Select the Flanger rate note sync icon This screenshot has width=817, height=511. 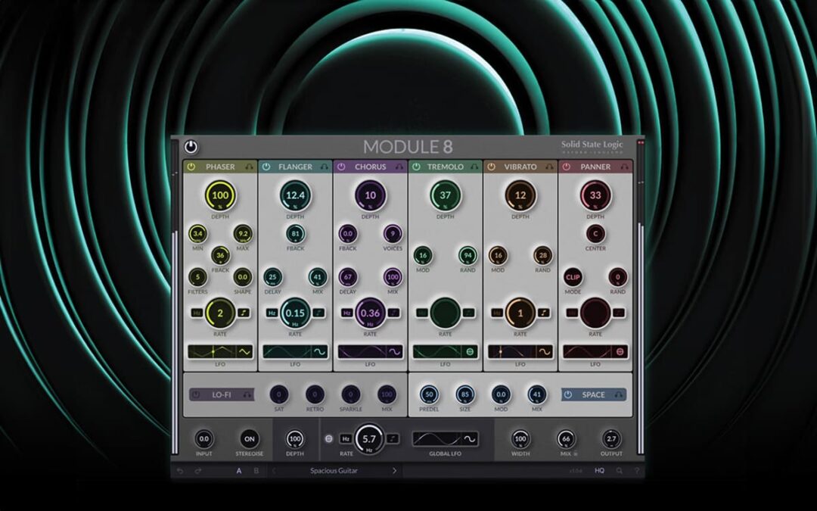318,313
